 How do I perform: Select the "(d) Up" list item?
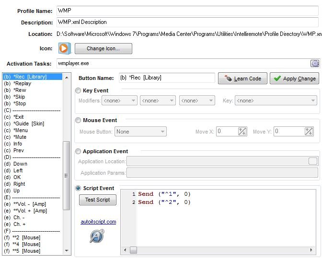point(33,191)
